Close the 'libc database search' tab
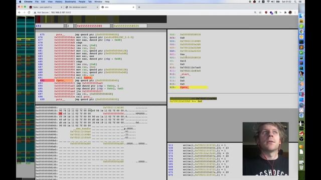The height and width of the screenshot is (180, 321). pyautogui.click(x=97, y=7)
